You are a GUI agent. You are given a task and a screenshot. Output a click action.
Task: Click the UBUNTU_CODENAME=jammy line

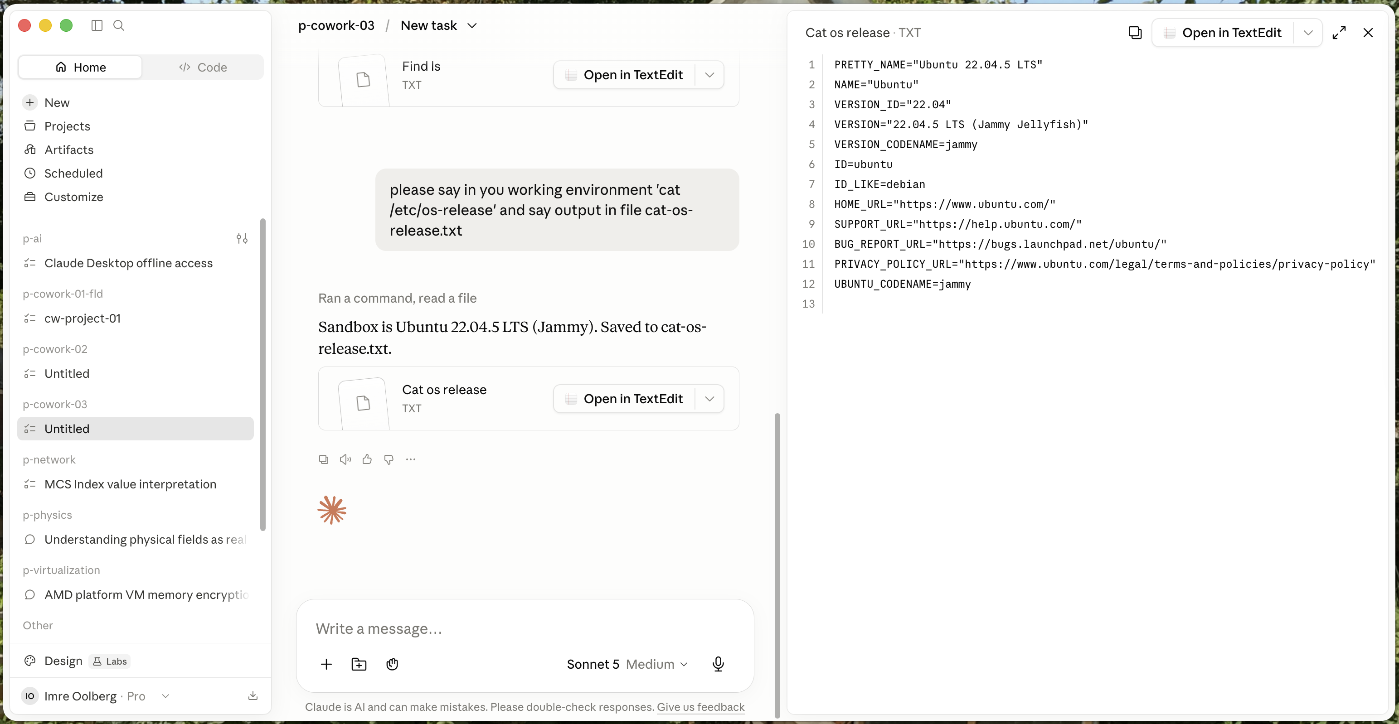pos(903,284)
